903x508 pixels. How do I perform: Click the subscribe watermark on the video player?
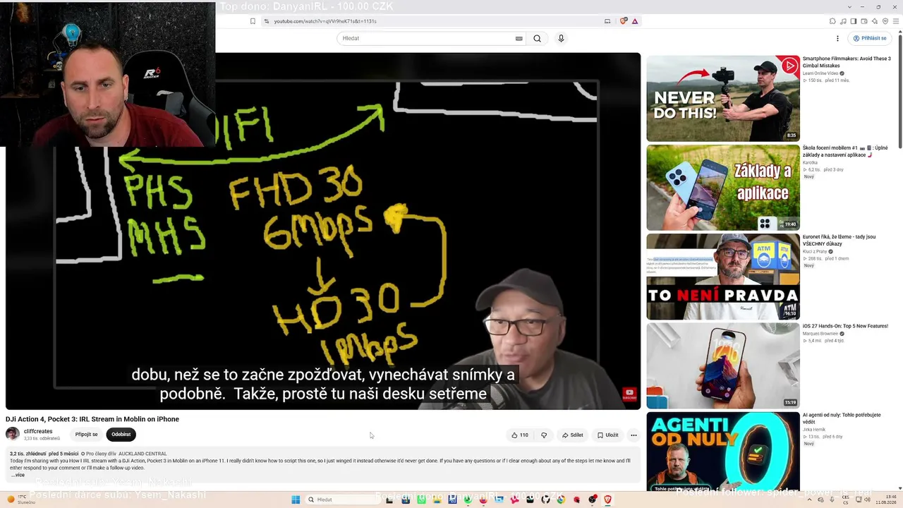(x=629, y=394)
